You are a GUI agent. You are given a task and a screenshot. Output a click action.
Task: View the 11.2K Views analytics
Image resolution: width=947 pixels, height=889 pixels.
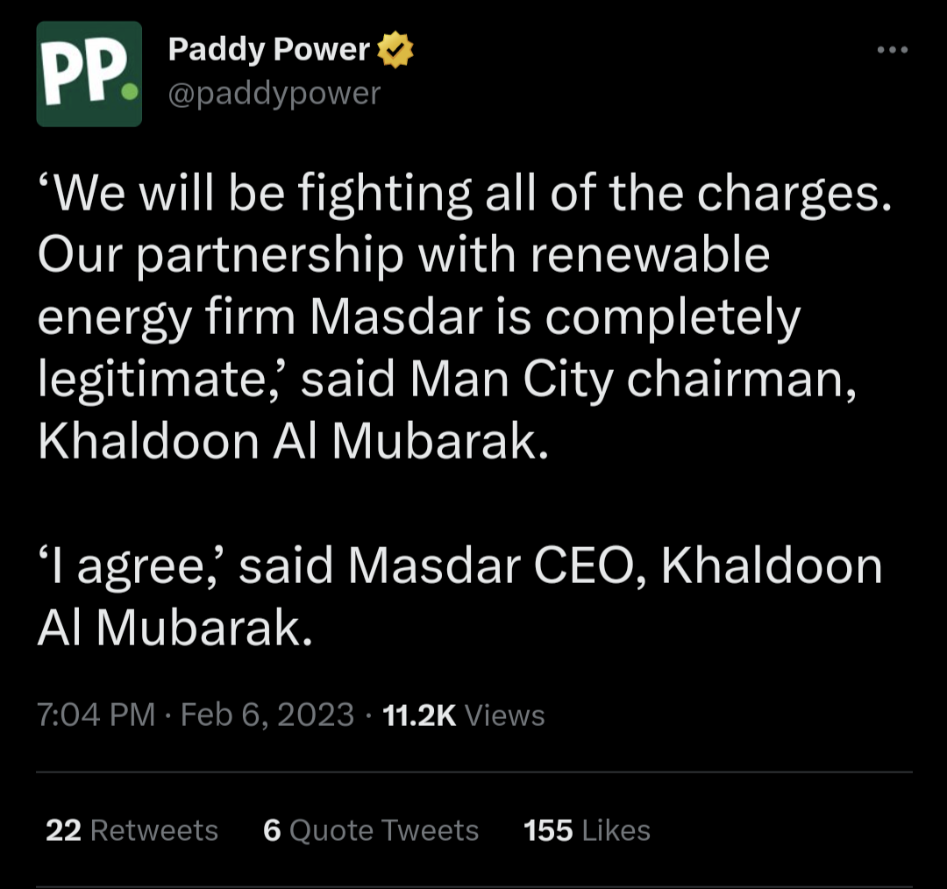pyautogui.click(x=465, y=715)
